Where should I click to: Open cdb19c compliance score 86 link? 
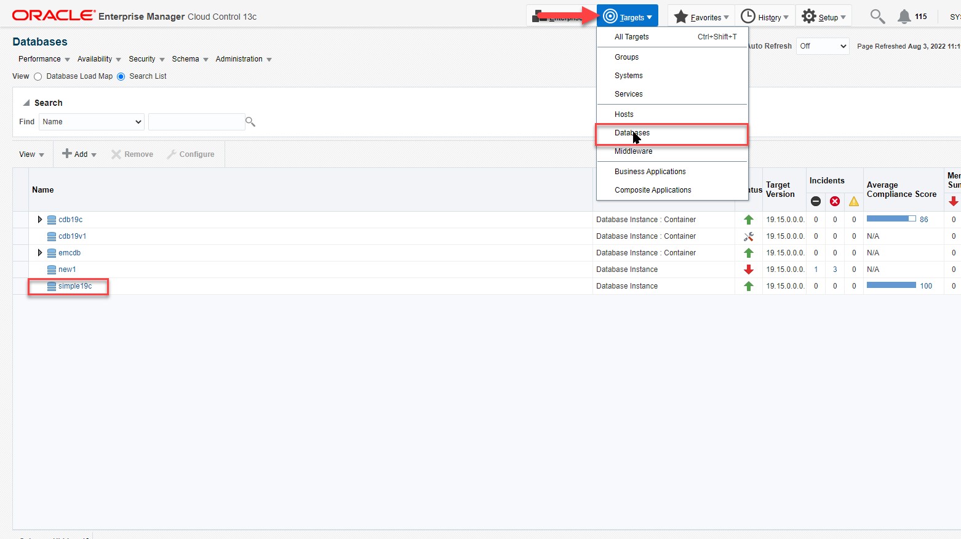(x=924, y=220)
